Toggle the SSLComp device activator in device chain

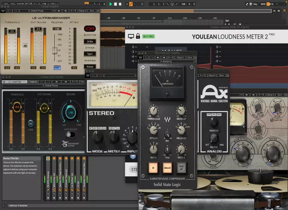54,158
